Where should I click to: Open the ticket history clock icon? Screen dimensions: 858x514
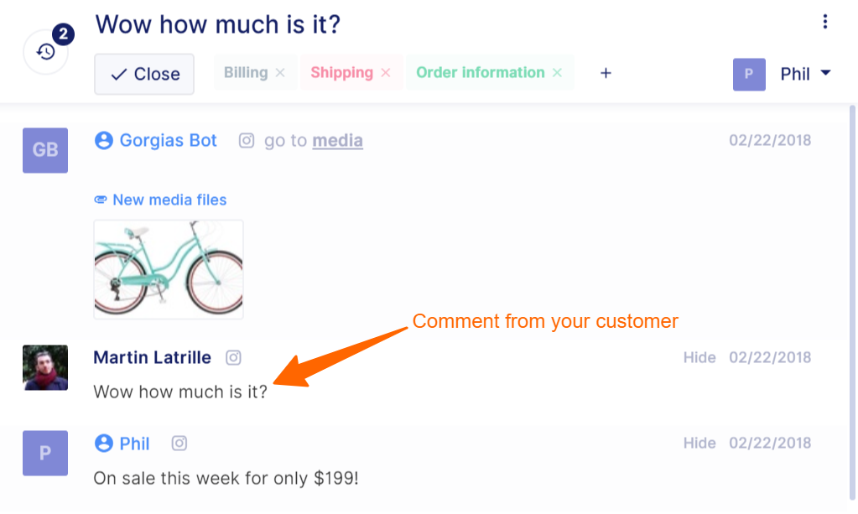coord(46,52)
